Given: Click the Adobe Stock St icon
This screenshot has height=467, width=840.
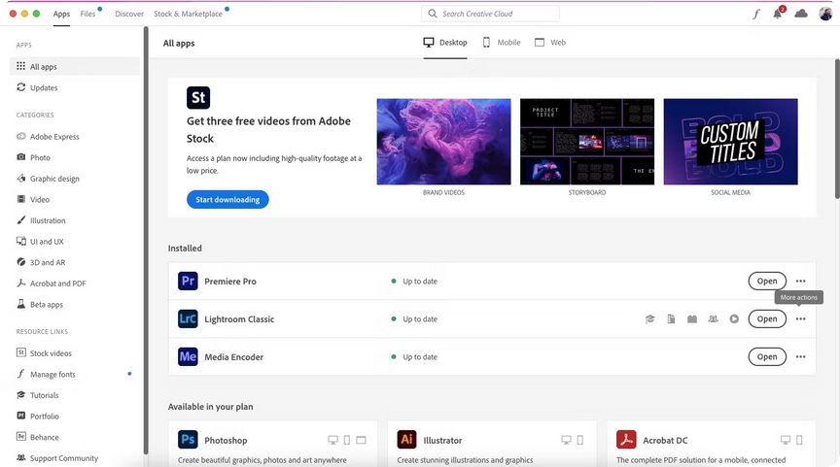Looking at the screenshot, I should coord(198,97).
